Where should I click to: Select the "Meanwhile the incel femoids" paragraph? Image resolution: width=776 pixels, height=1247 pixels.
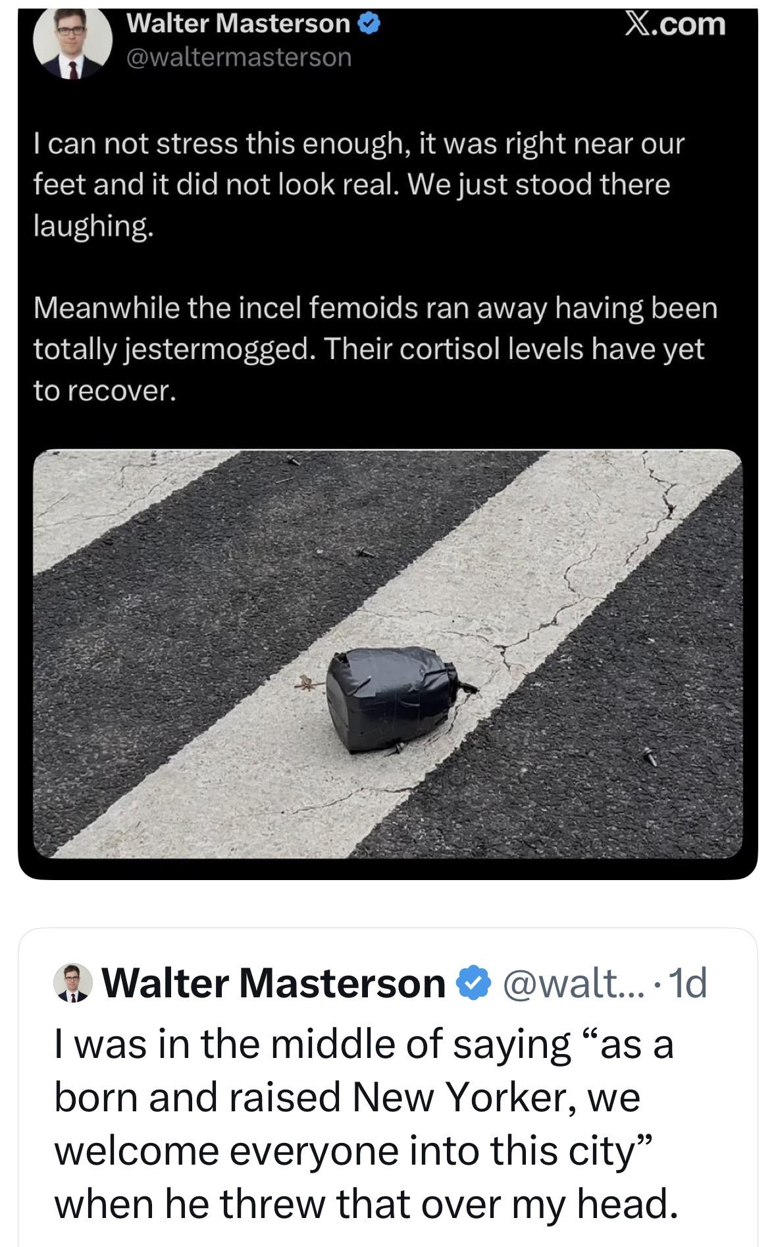pyautogui.click(x=375, y=349)
